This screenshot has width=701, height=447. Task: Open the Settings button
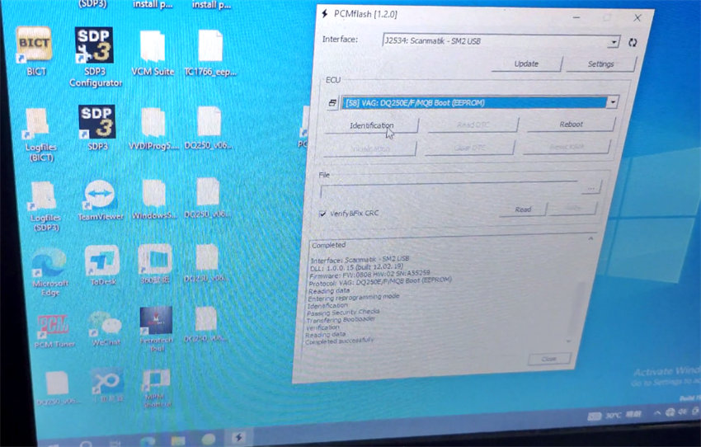pyautogui.click(x=600, y=64)
